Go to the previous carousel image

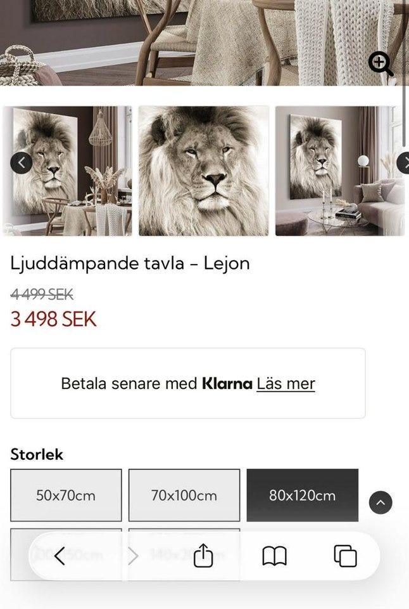click(21, 163)
